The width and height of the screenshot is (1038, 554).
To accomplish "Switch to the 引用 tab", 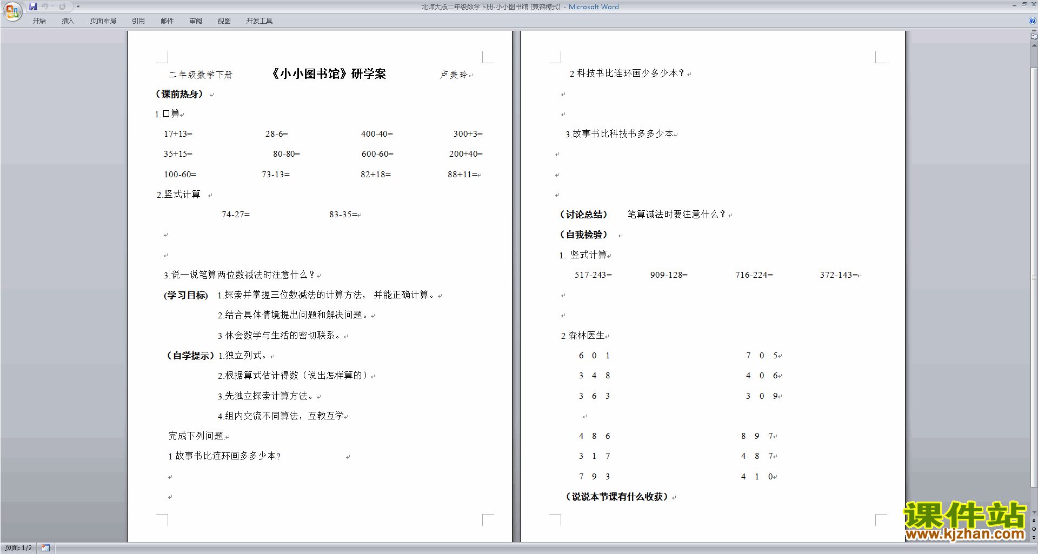I will [x=138, y=21].
